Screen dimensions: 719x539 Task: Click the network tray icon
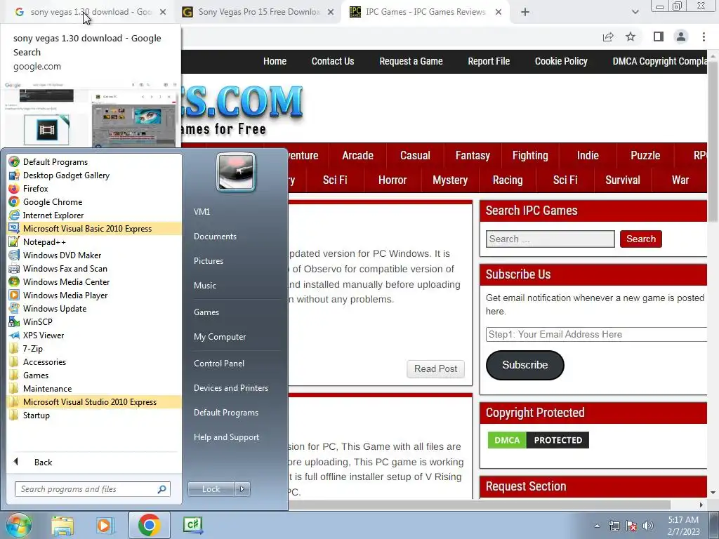tap(614, 526)
